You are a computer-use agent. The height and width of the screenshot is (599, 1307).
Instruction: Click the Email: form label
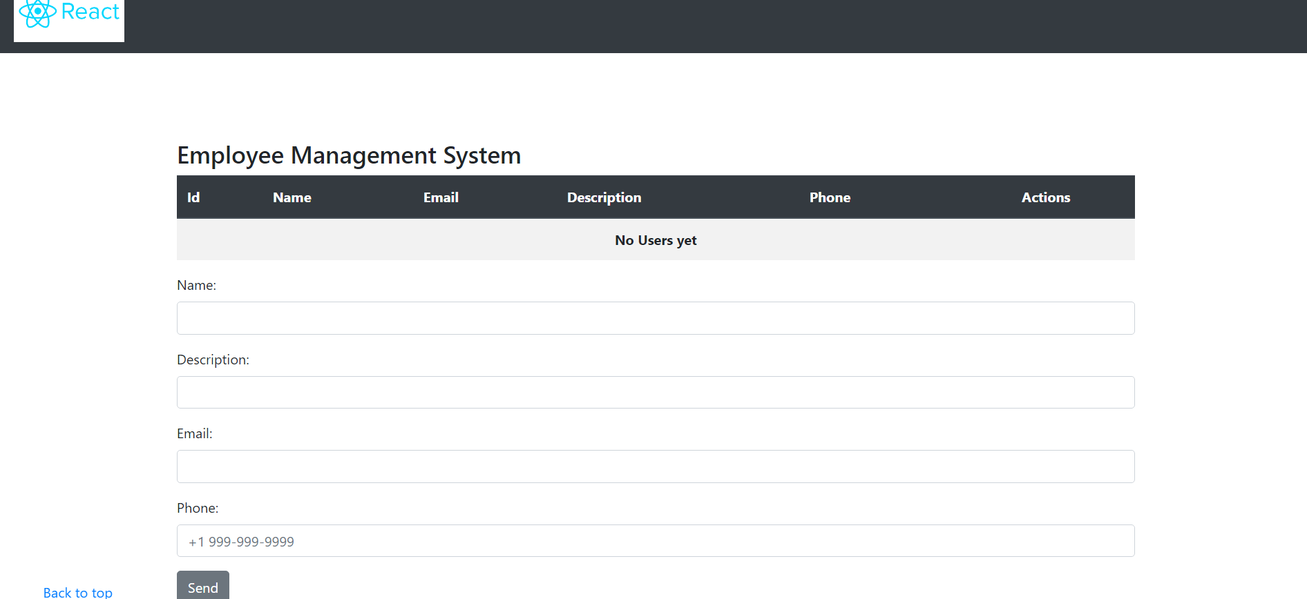[x=194, y=433]
